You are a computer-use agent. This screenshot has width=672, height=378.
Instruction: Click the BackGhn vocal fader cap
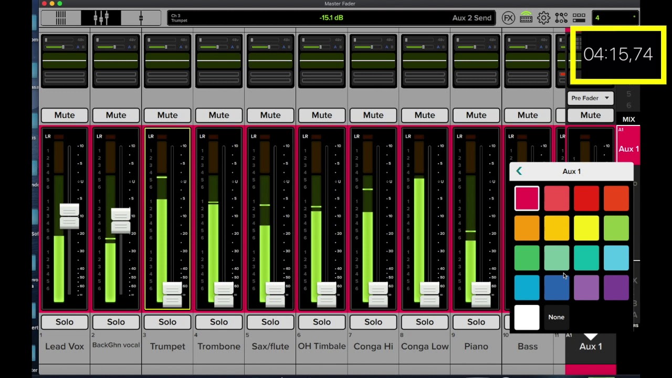[121, 220]
